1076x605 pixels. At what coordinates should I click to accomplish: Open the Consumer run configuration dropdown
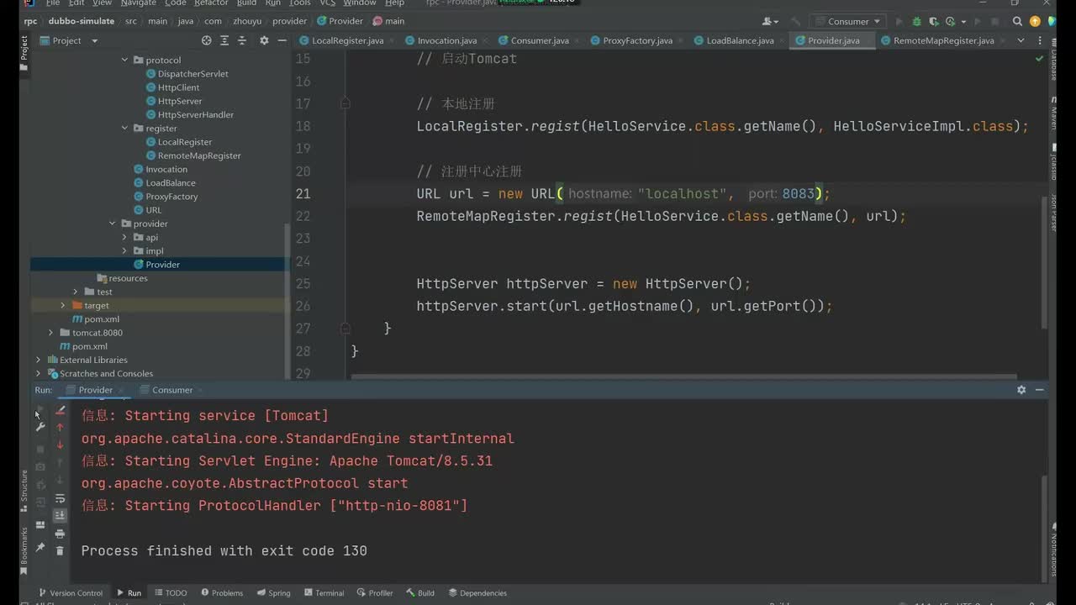[847, 21]
